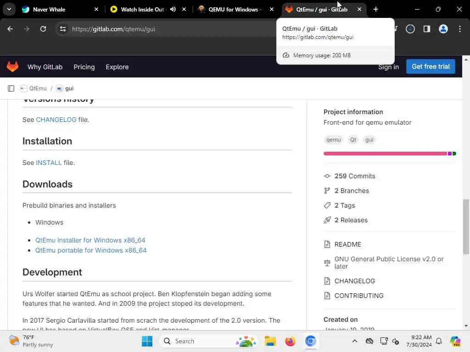Viewport: 470px width, 352px height.
Task: Click the taskbar Search box
Action: click(x=209, y=341)
